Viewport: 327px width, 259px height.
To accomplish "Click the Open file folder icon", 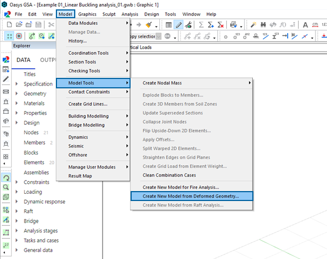I will click(19, 24).
